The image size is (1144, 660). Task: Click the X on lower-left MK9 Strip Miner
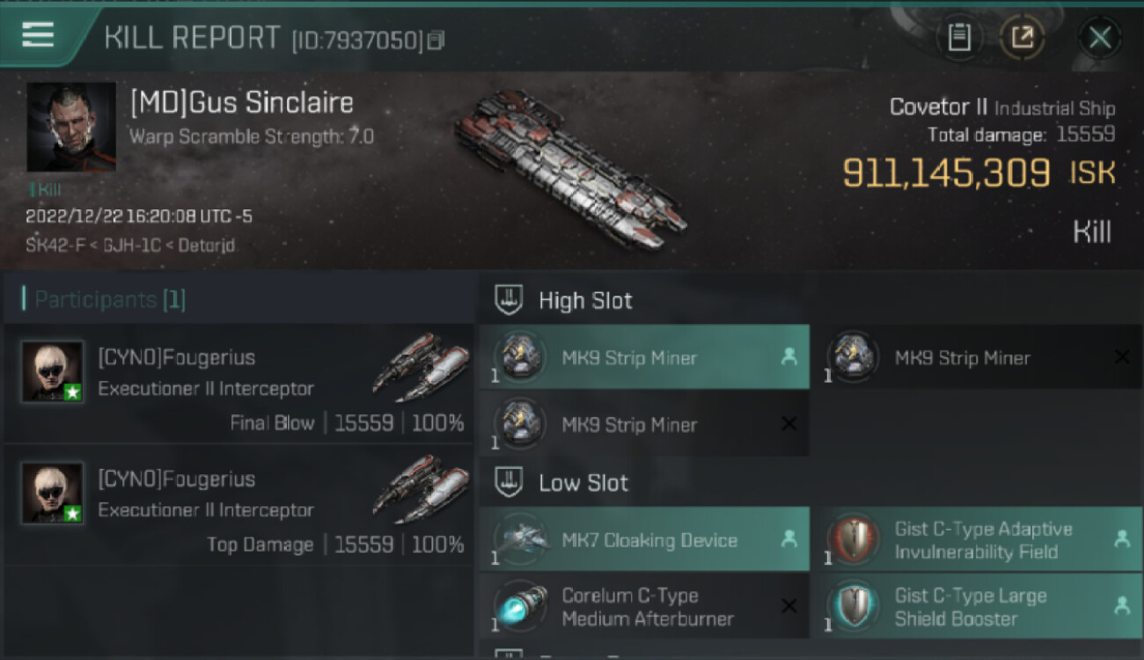[x=789, y=423]
